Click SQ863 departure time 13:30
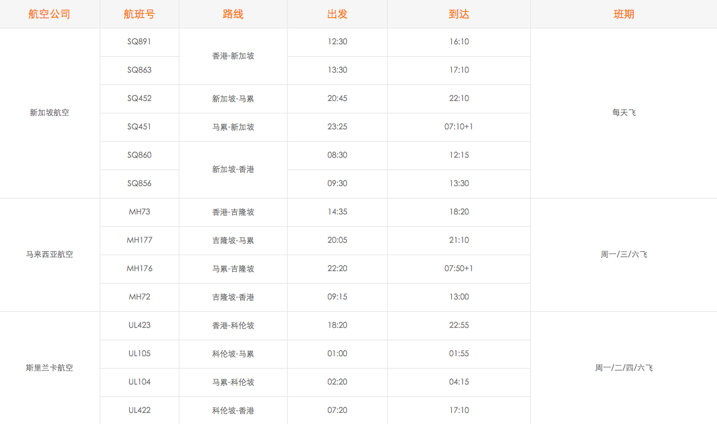Viewport: 717px width, 424px height. pyautogui.click(x=338, y=70)
